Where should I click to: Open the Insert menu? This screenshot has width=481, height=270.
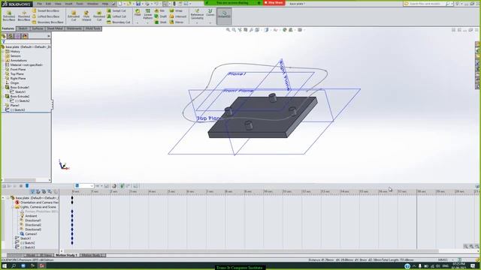pyautogui.click(x=68, y=4)
